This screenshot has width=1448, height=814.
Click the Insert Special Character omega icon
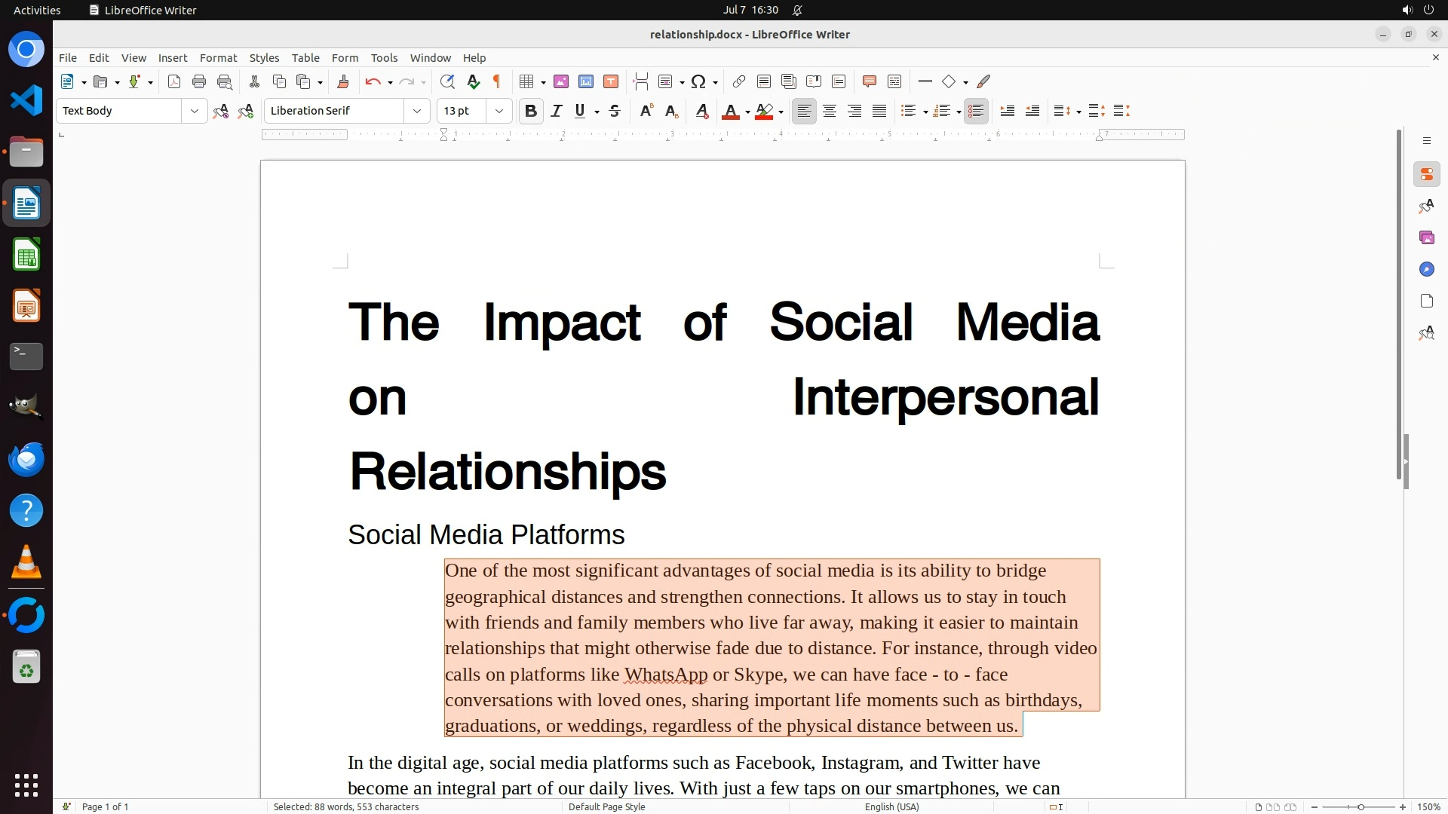[698, 81]
